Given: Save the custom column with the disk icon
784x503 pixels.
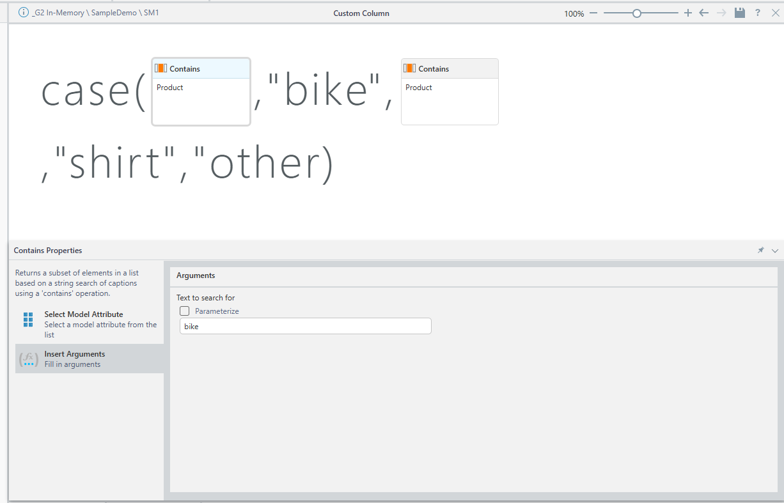Looking at the screenshot, I should 740,13.
